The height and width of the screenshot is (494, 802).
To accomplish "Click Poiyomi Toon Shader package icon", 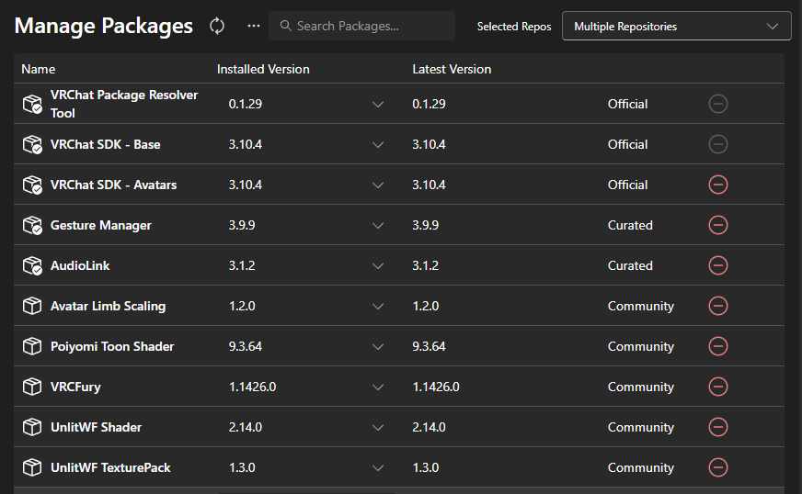I will point(32,346).
